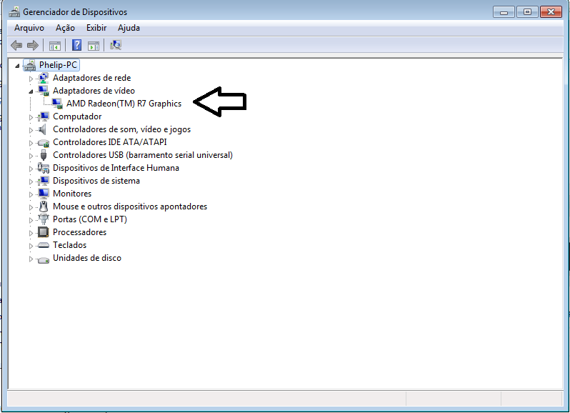Click the Unidades de disco icon
The image size is (570, 413).
point(44,260)
